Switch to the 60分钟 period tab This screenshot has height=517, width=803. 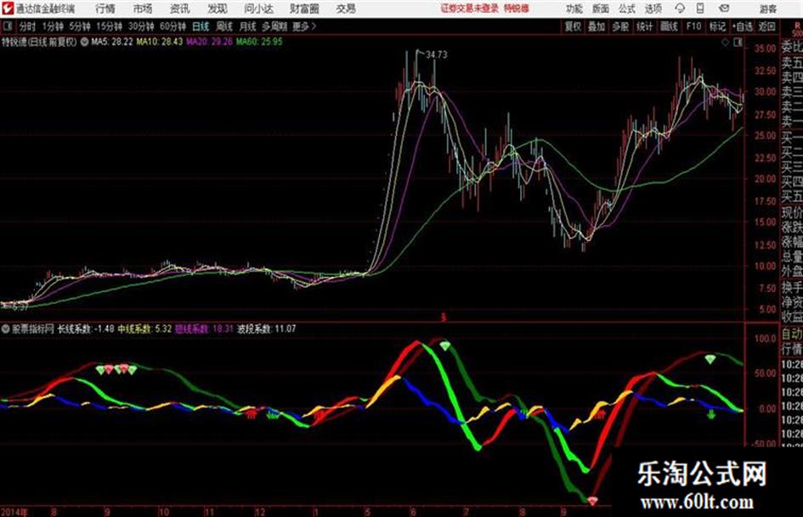[172, 26]
